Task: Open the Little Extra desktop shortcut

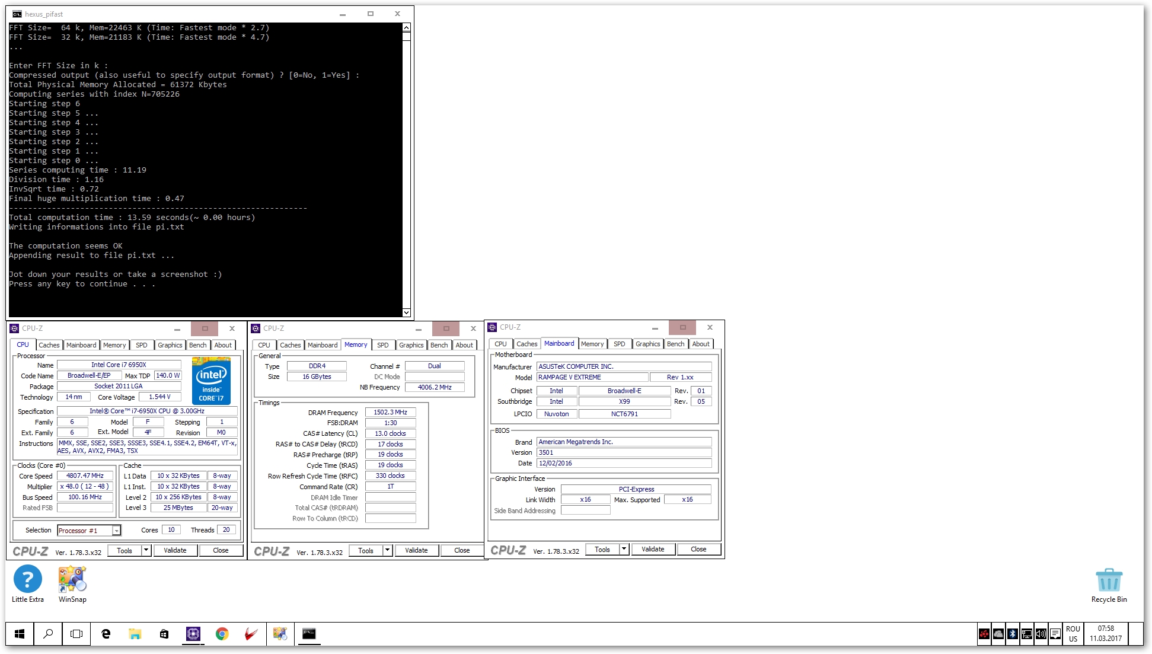Action: click(x=27, y=583)
